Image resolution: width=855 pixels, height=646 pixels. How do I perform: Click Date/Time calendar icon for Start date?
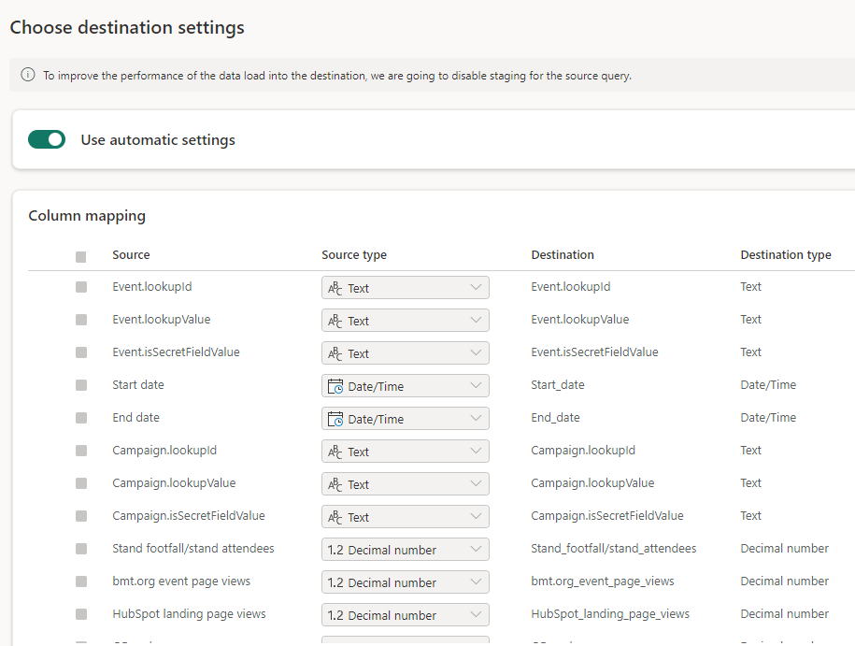point(335,386)
